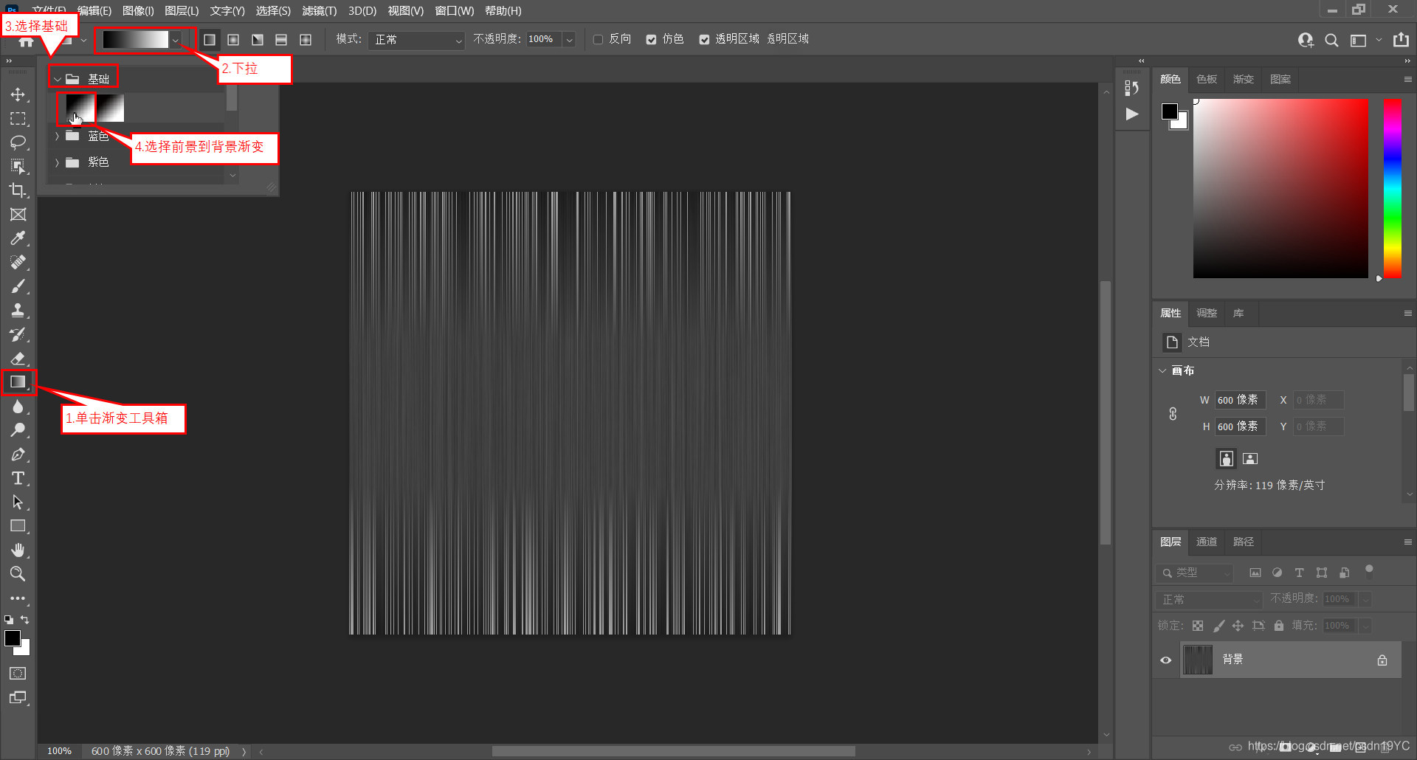This screenshot has width=1417, height=760.
Task: Select the Path Selection tool
Action: 18,502
